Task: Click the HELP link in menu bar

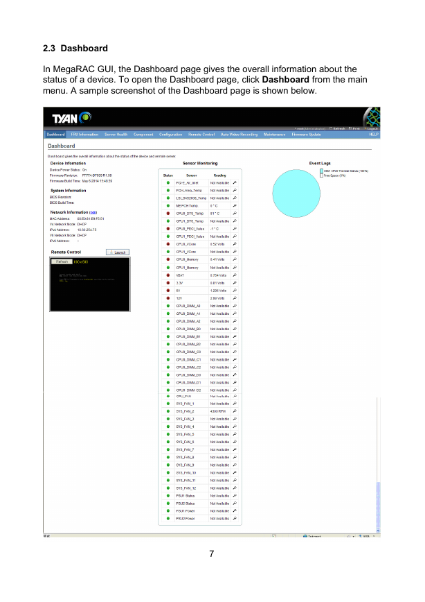Action: pyautogui.click(x=374, y=135)
